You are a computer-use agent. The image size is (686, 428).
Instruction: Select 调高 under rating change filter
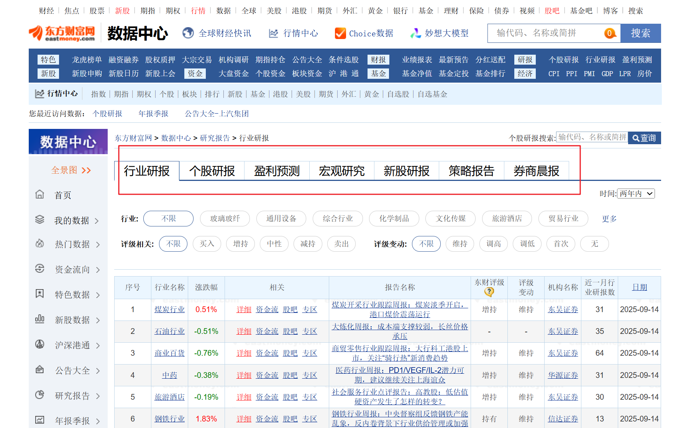point(494,244)
